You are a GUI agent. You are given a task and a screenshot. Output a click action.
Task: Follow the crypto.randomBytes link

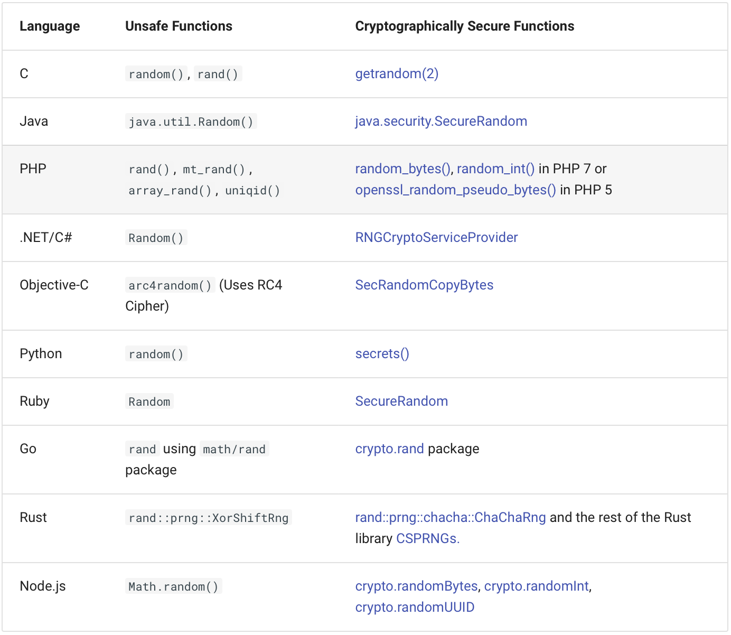click(x=416, y=586)
